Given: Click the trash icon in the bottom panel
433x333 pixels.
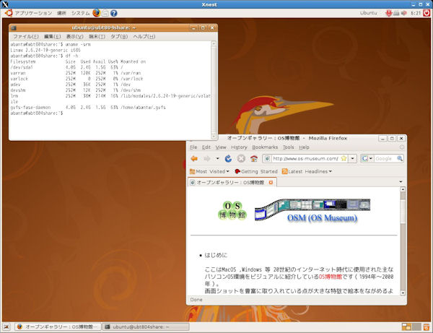Looking at the screenshot, I should coord(427,327).
